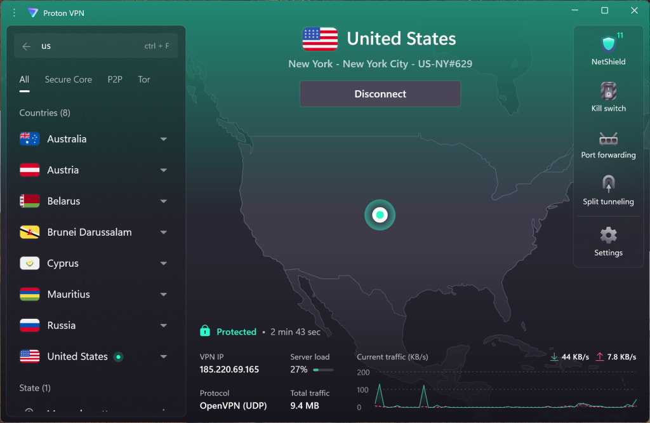
Task: Click the Austria flag icon
Action: [29, 170]
